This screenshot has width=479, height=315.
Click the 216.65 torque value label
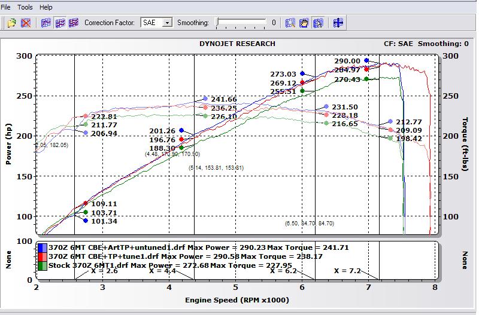pos(345,124)
